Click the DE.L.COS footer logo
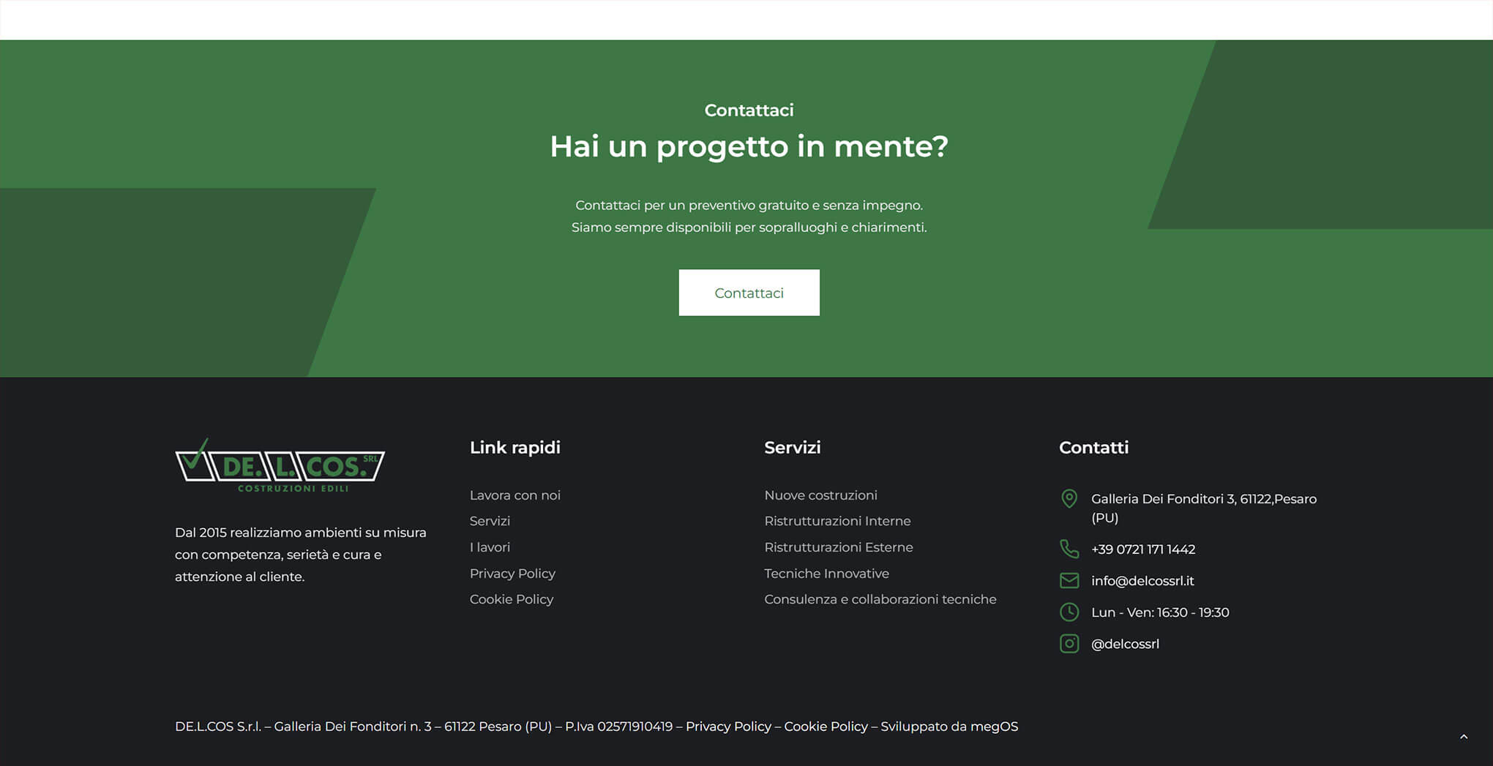This screenshot has height=766, width=1493. click(x=280, y=466)
